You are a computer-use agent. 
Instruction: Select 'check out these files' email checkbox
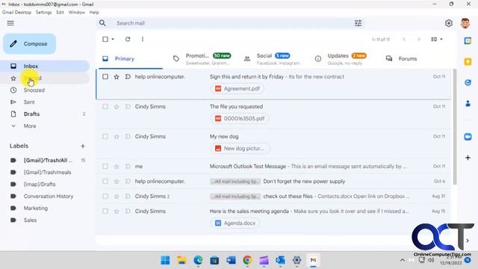pos(105,196)
